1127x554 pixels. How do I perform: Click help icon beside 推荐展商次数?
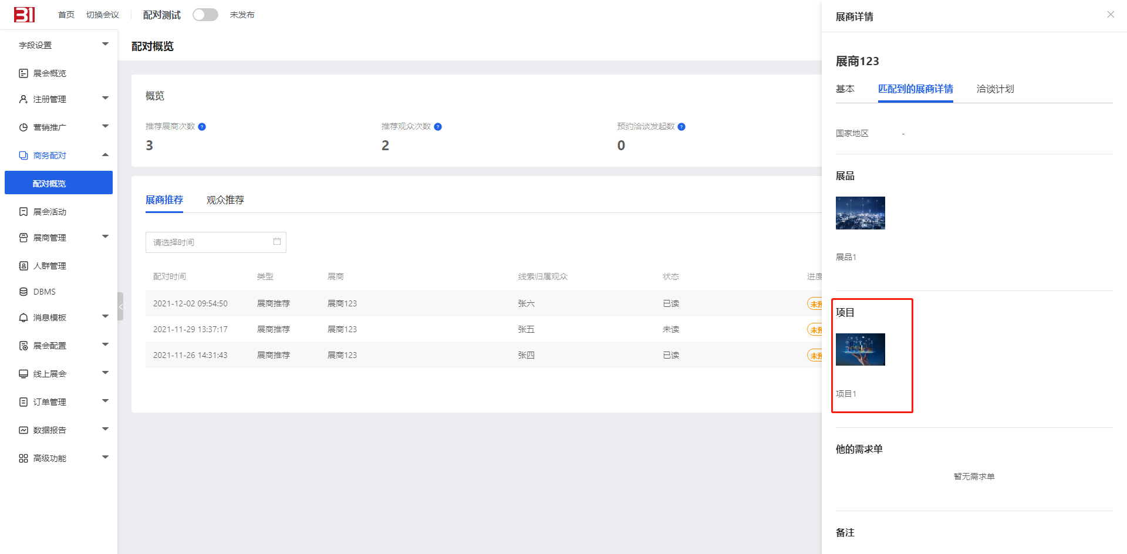pos(202,127)
